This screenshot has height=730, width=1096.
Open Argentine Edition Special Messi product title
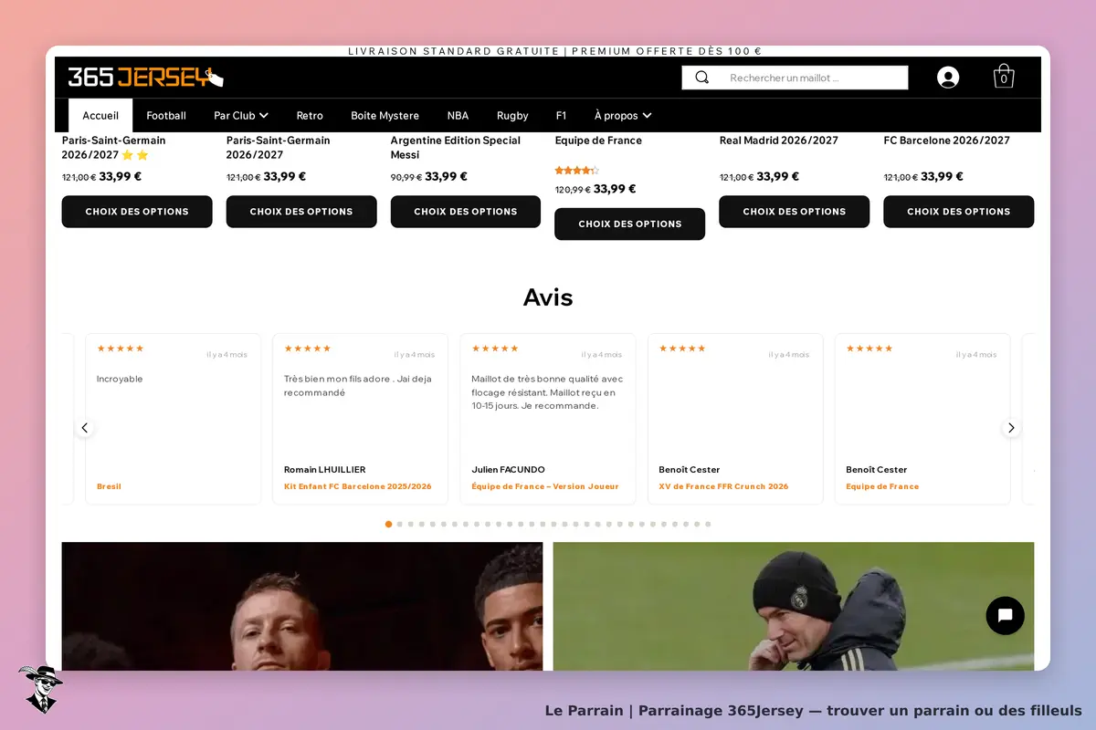coord(456,148)
